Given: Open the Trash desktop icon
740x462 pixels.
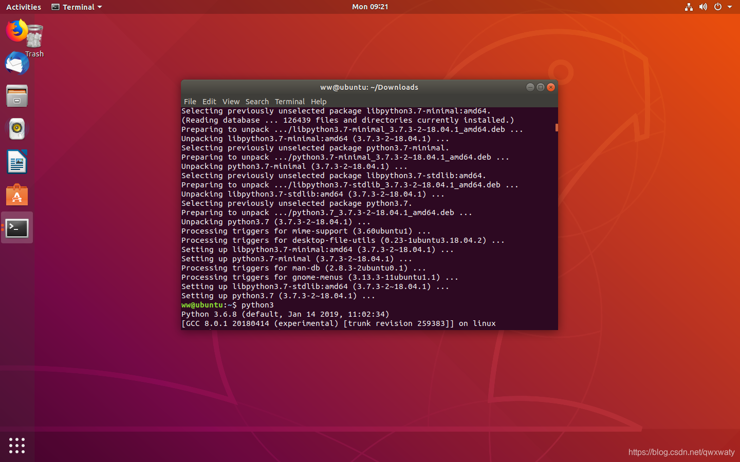Looking at the screenshot, I should pos(34,41).
